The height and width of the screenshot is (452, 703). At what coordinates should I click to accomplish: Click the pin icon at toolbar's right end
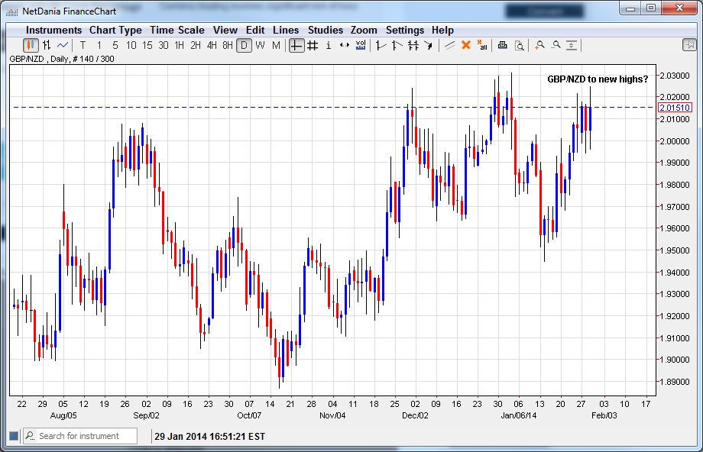tap(689, 45)
